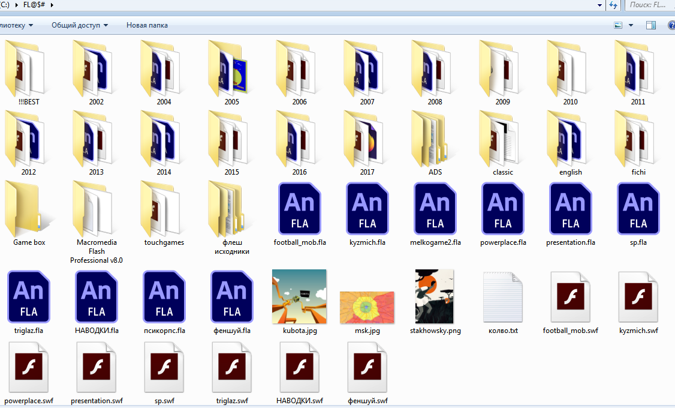Click the search field Поиск: FL...
The width and height of the screenshot is (675, 408).
pos(649,5)
